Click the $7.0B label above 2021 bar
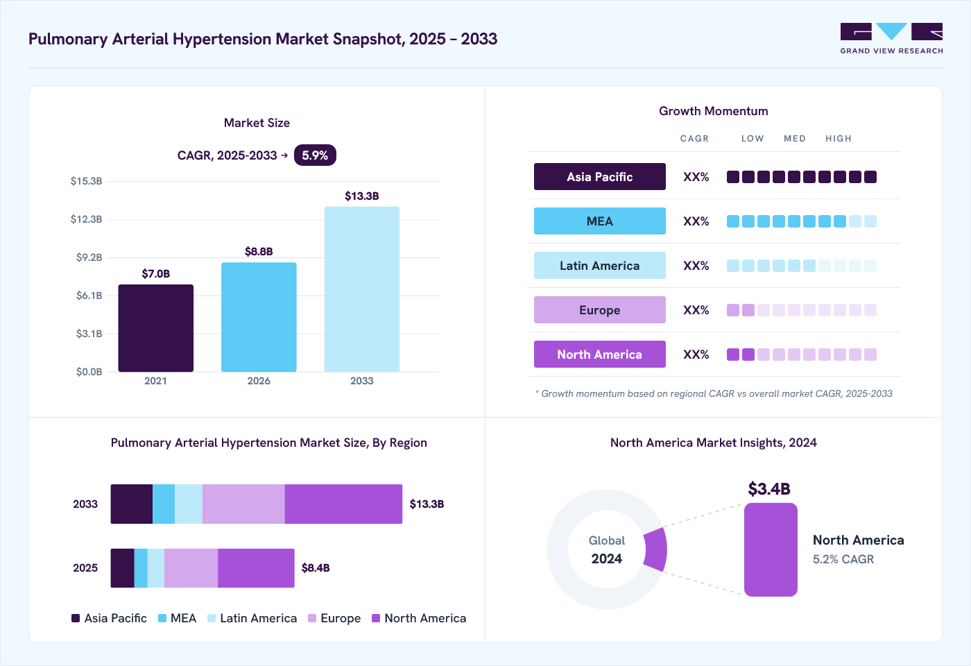971x666 pixels. click(x=155, y=274)
